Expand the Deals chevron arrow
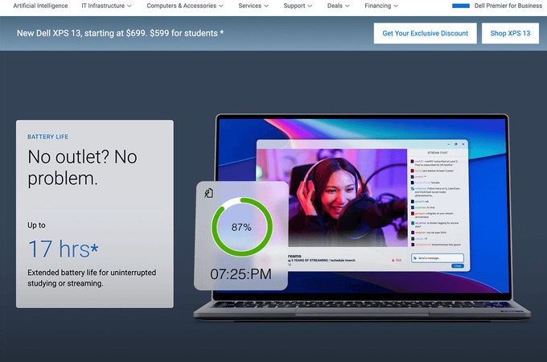 (348, 6)
